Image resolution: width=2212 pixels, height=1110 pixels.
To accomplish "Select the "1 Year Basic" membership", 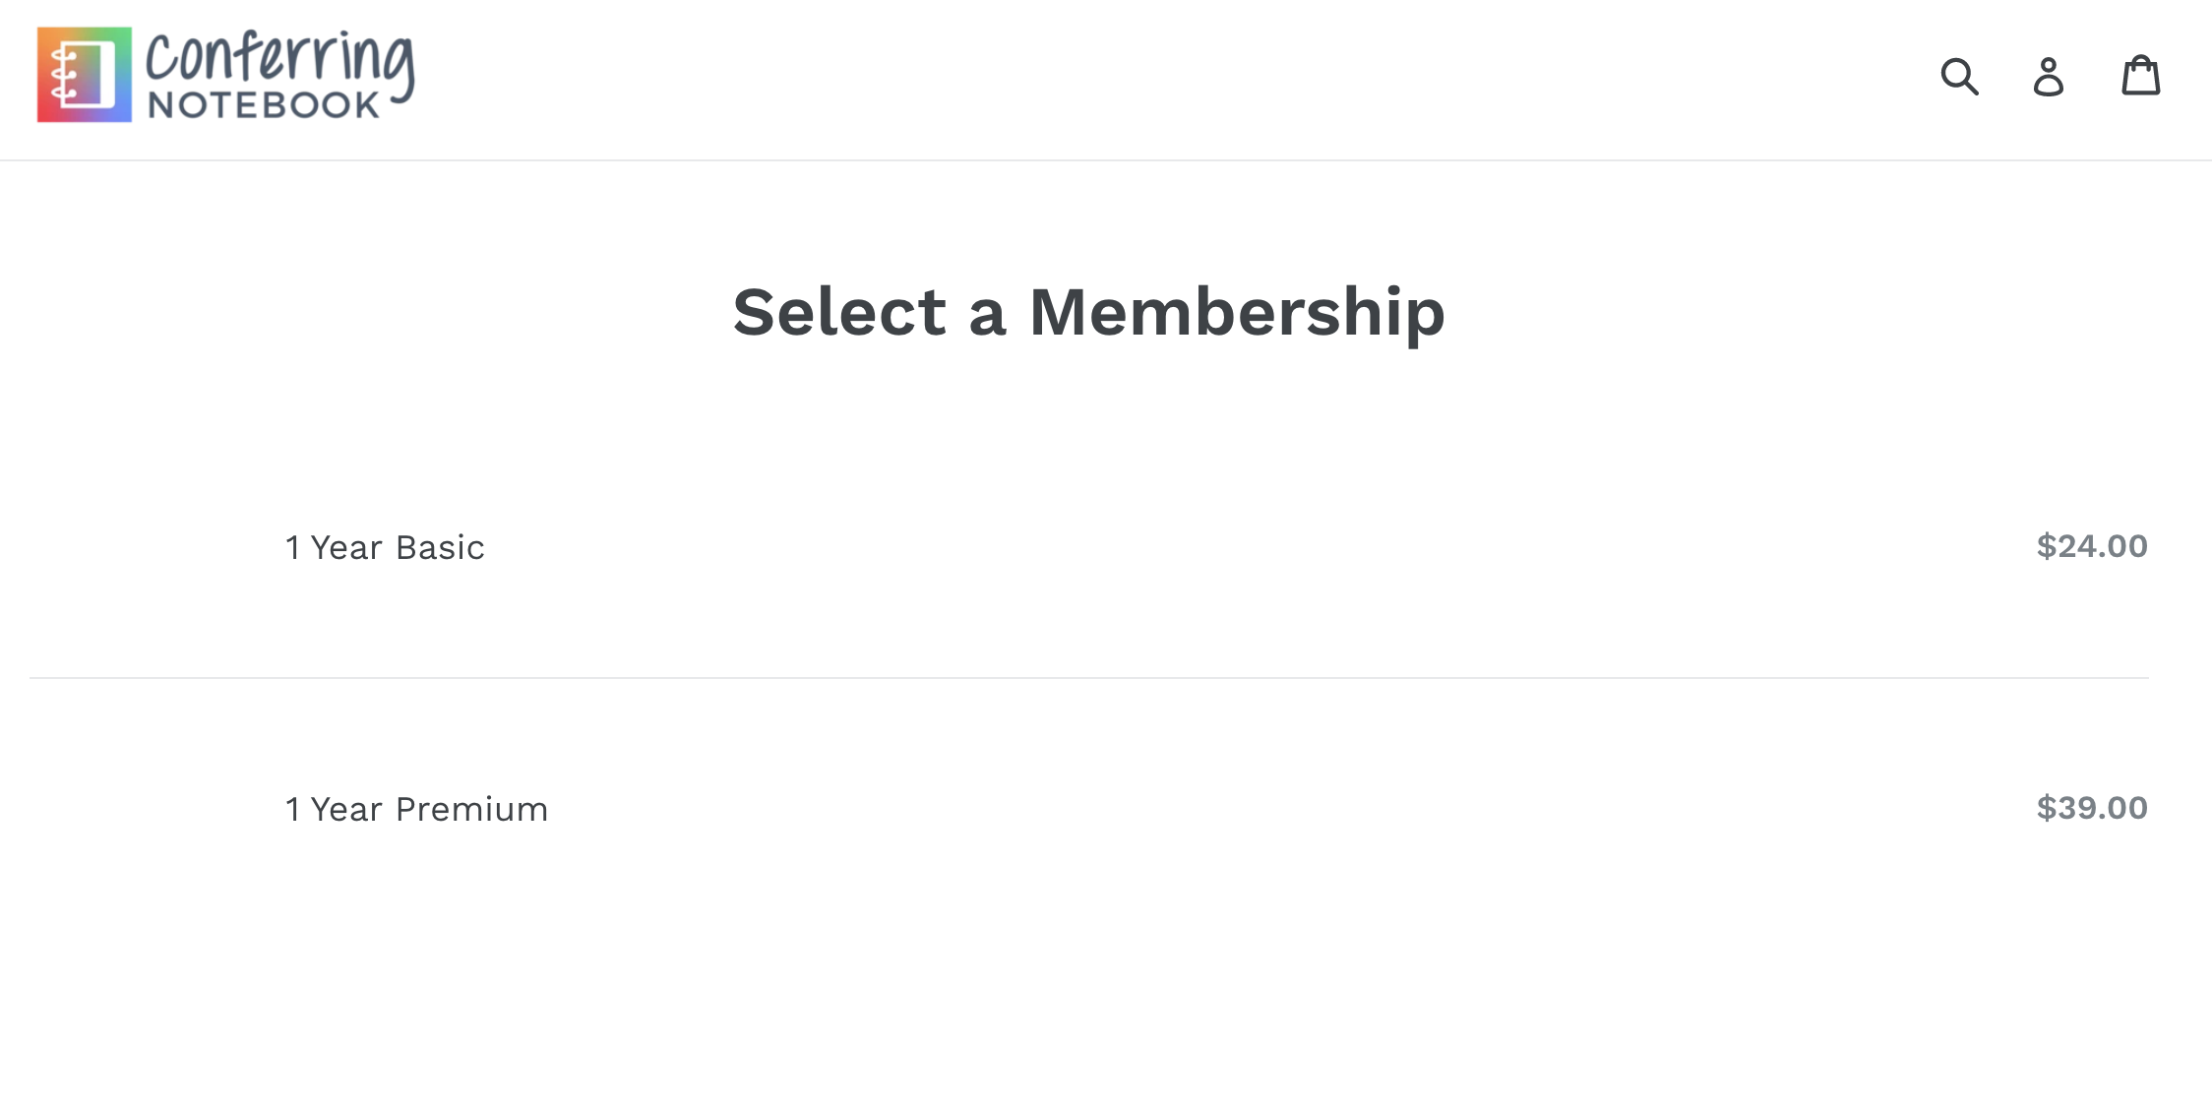I will [x=385, y=547].
